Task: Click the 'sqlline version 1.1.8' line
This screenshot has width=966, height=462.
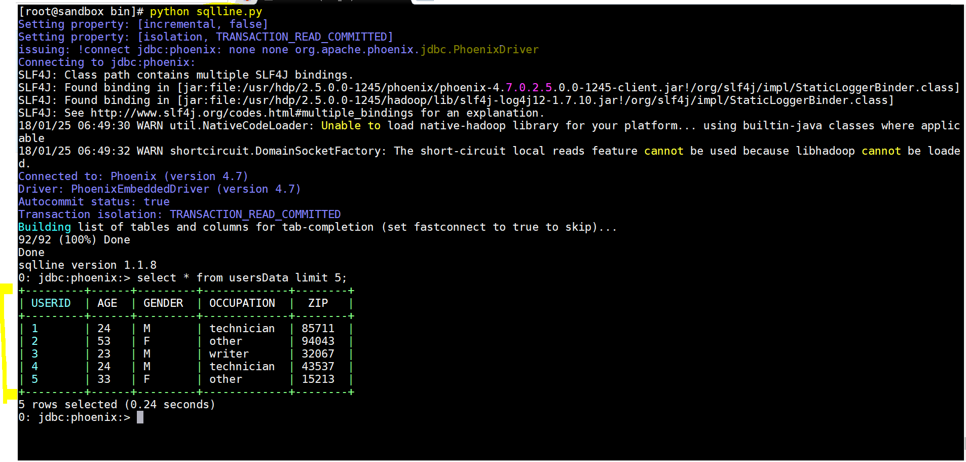Action: point(88,265)
